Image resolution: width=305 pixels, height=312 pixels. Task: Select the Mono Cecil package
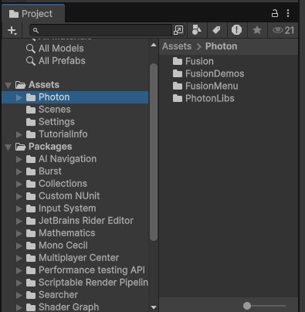click(63, 246)
